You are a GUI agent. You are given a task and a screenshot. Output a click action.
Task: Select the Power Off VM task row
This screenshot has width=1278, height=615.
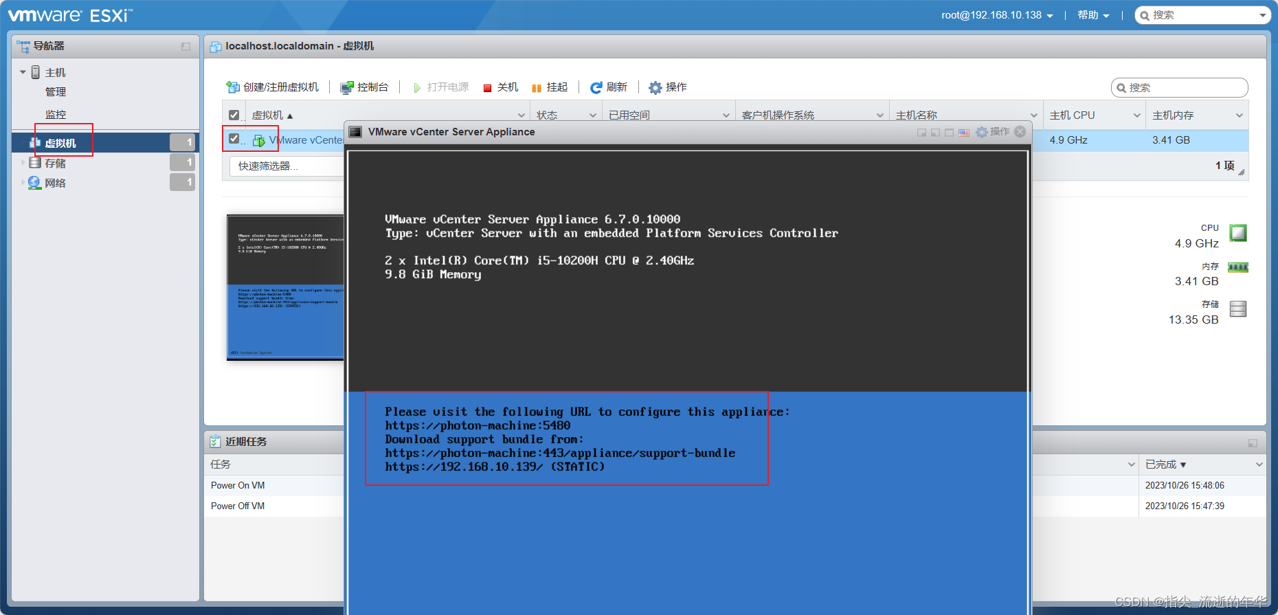238,506
